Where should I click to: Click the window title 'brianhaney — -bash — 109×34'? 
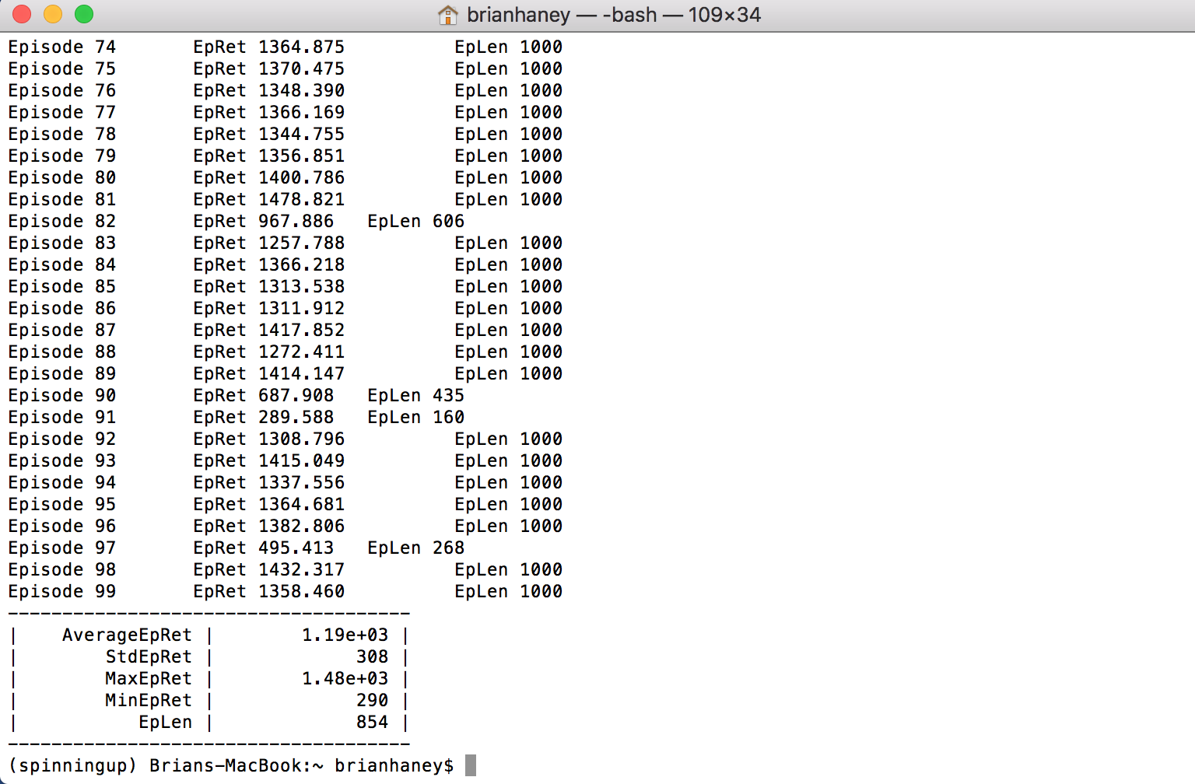(x=614, y=15)
